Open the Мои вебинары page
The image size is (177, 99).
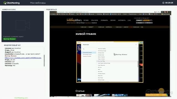point(38,3)
